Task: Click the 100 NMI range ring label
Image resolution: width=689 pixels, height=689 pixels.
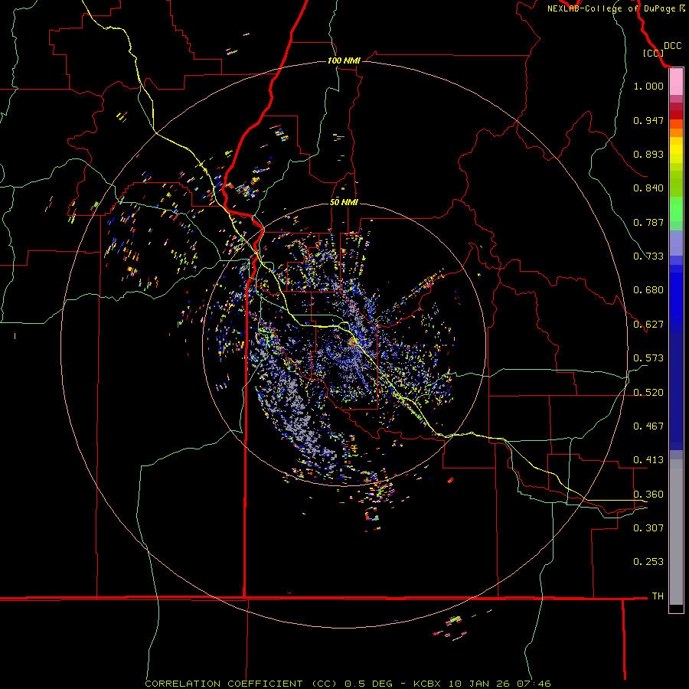Action: (x=344, y=60)
